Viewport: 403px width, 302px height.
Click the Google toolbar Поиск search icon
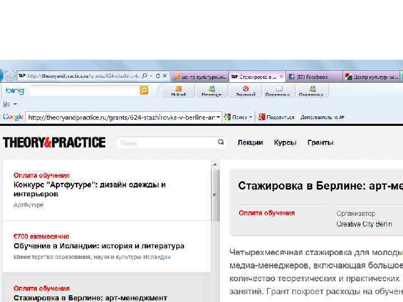(227, 117)
